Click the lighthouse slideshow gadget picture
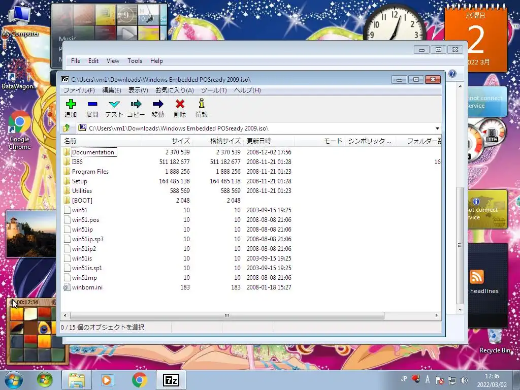520x390 pixels. [31, 234]
